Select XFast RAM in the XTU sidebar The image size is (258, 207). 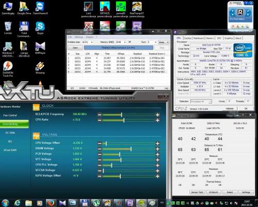coord(10,150)
